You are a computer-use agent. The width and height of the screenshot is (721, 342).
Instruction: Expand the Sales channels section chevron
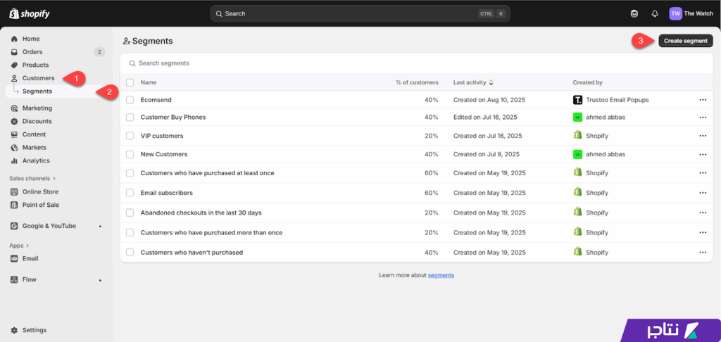[54, 179]
